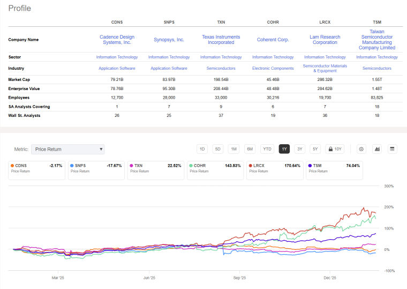This screenshot has height=289, width=407.
Task: Select the 1Y time range
Action: point(284,149)
